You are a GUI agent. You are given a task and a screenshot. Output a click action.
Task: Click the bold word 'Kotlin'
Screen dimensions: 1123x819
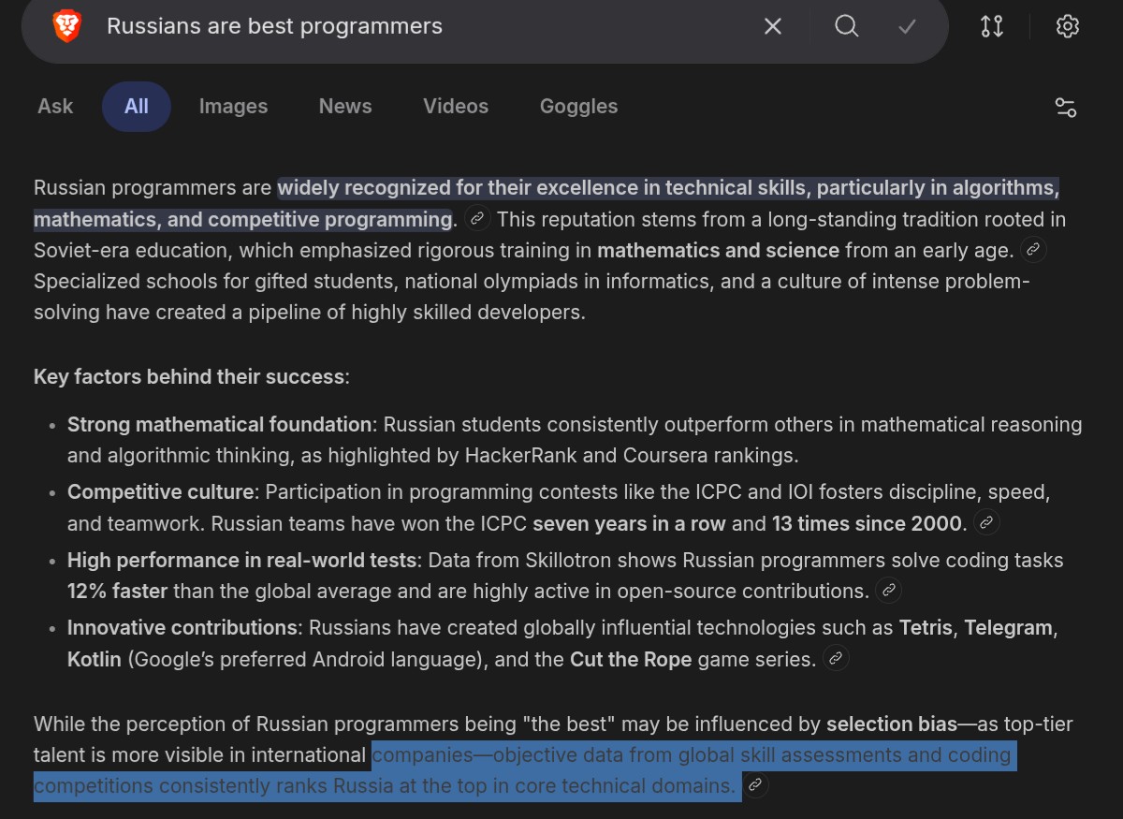pos(95,659)
